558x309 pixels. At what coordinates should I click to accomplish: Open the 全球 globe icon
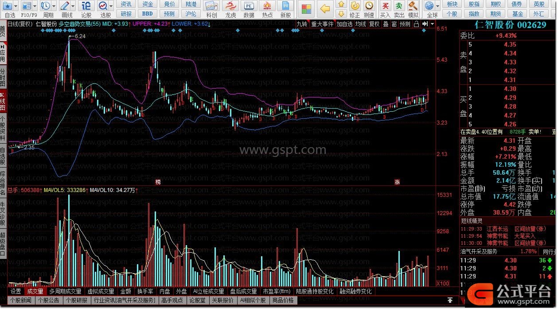(x=429, y=6)
